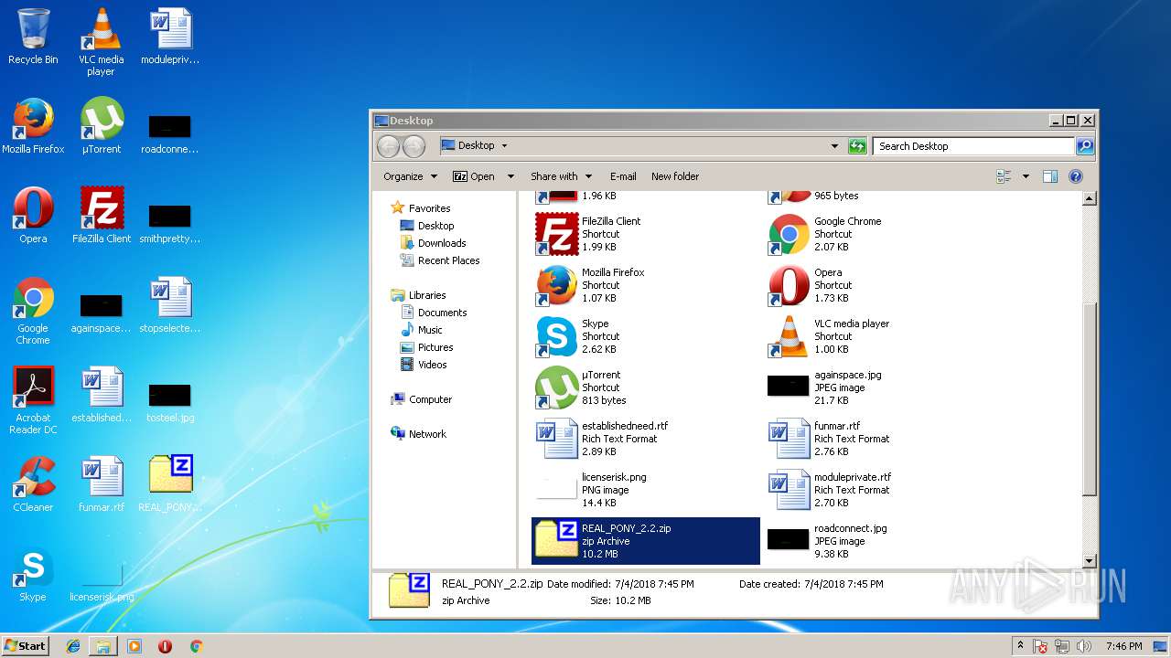Select funmar.rtf in Explorer file list
The width and height of the screenshot is (1171, 658).
pyautogui.click(x=878, y=439)
